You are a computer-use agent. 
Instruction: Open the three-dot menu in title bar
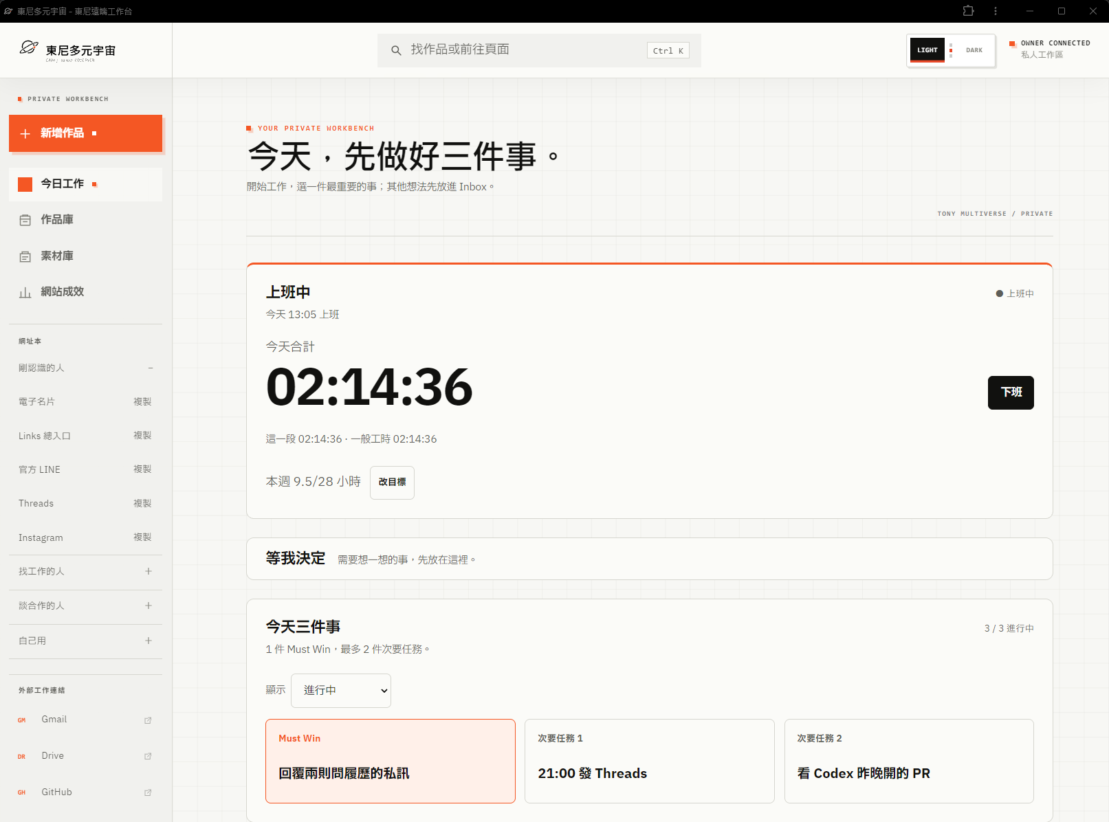pyautogui.click(x=996, y=11)
